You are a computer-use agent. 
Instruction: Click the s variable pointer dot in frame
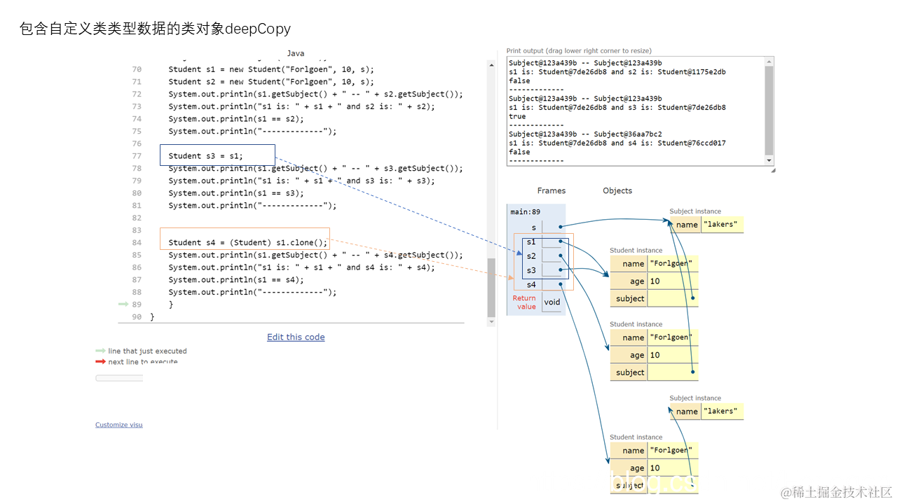click(561, 227)
